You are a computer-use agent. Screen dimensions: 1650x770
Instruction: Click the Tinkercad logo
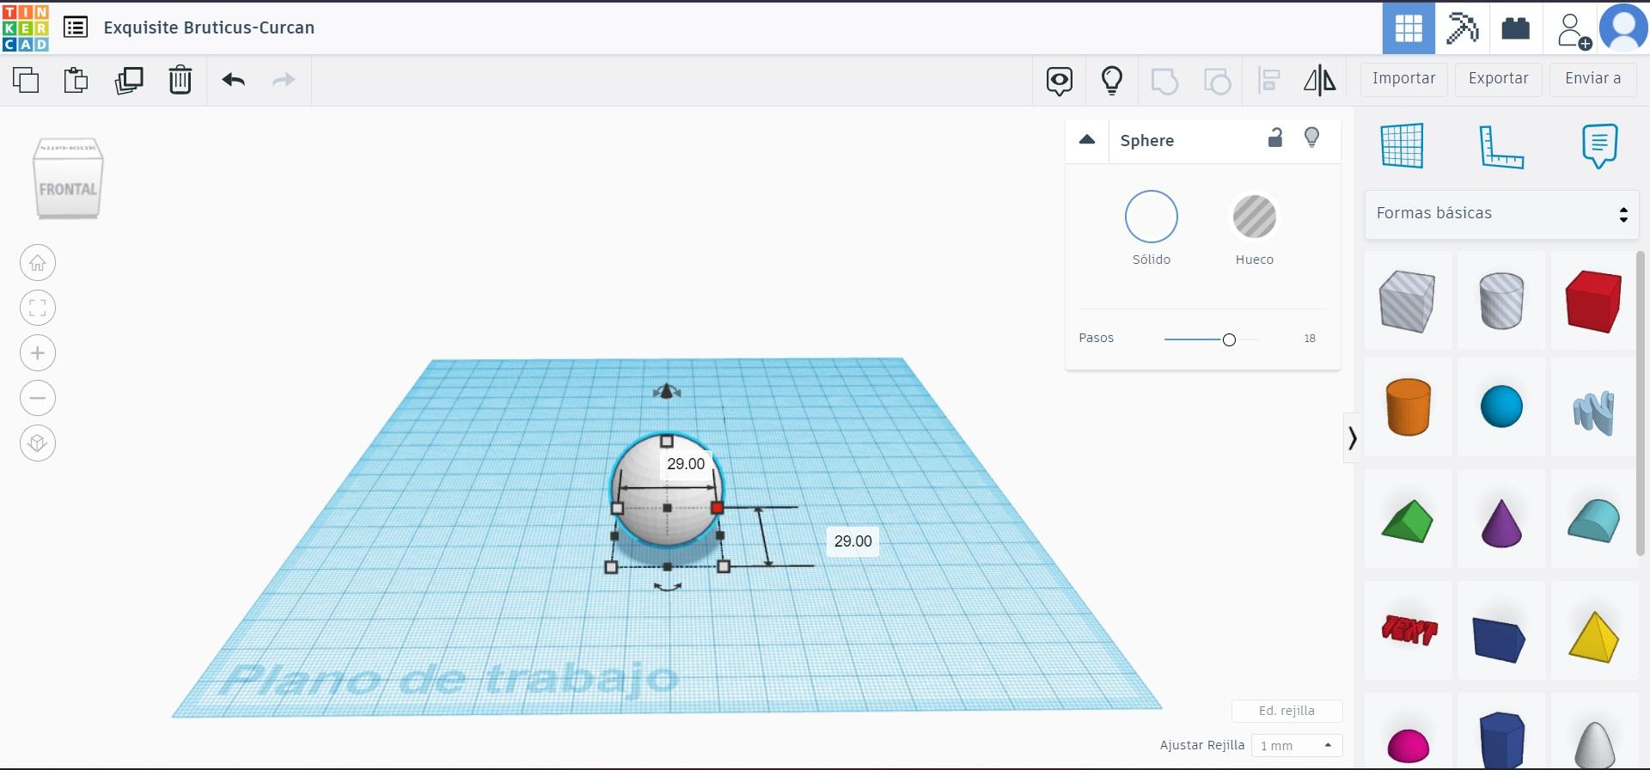tap(26, 27)
